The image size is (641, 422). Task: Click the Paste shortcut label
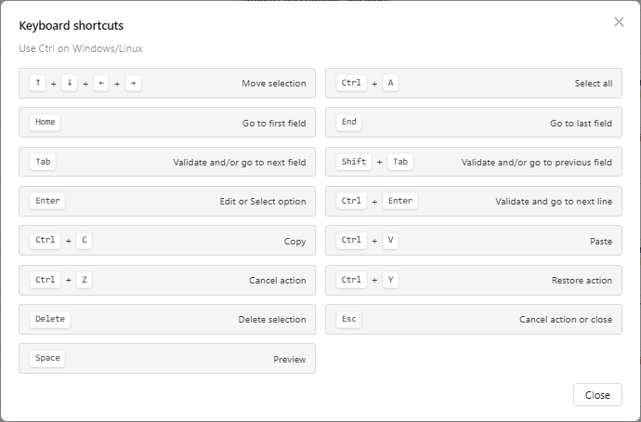click(x=601, y=242)
